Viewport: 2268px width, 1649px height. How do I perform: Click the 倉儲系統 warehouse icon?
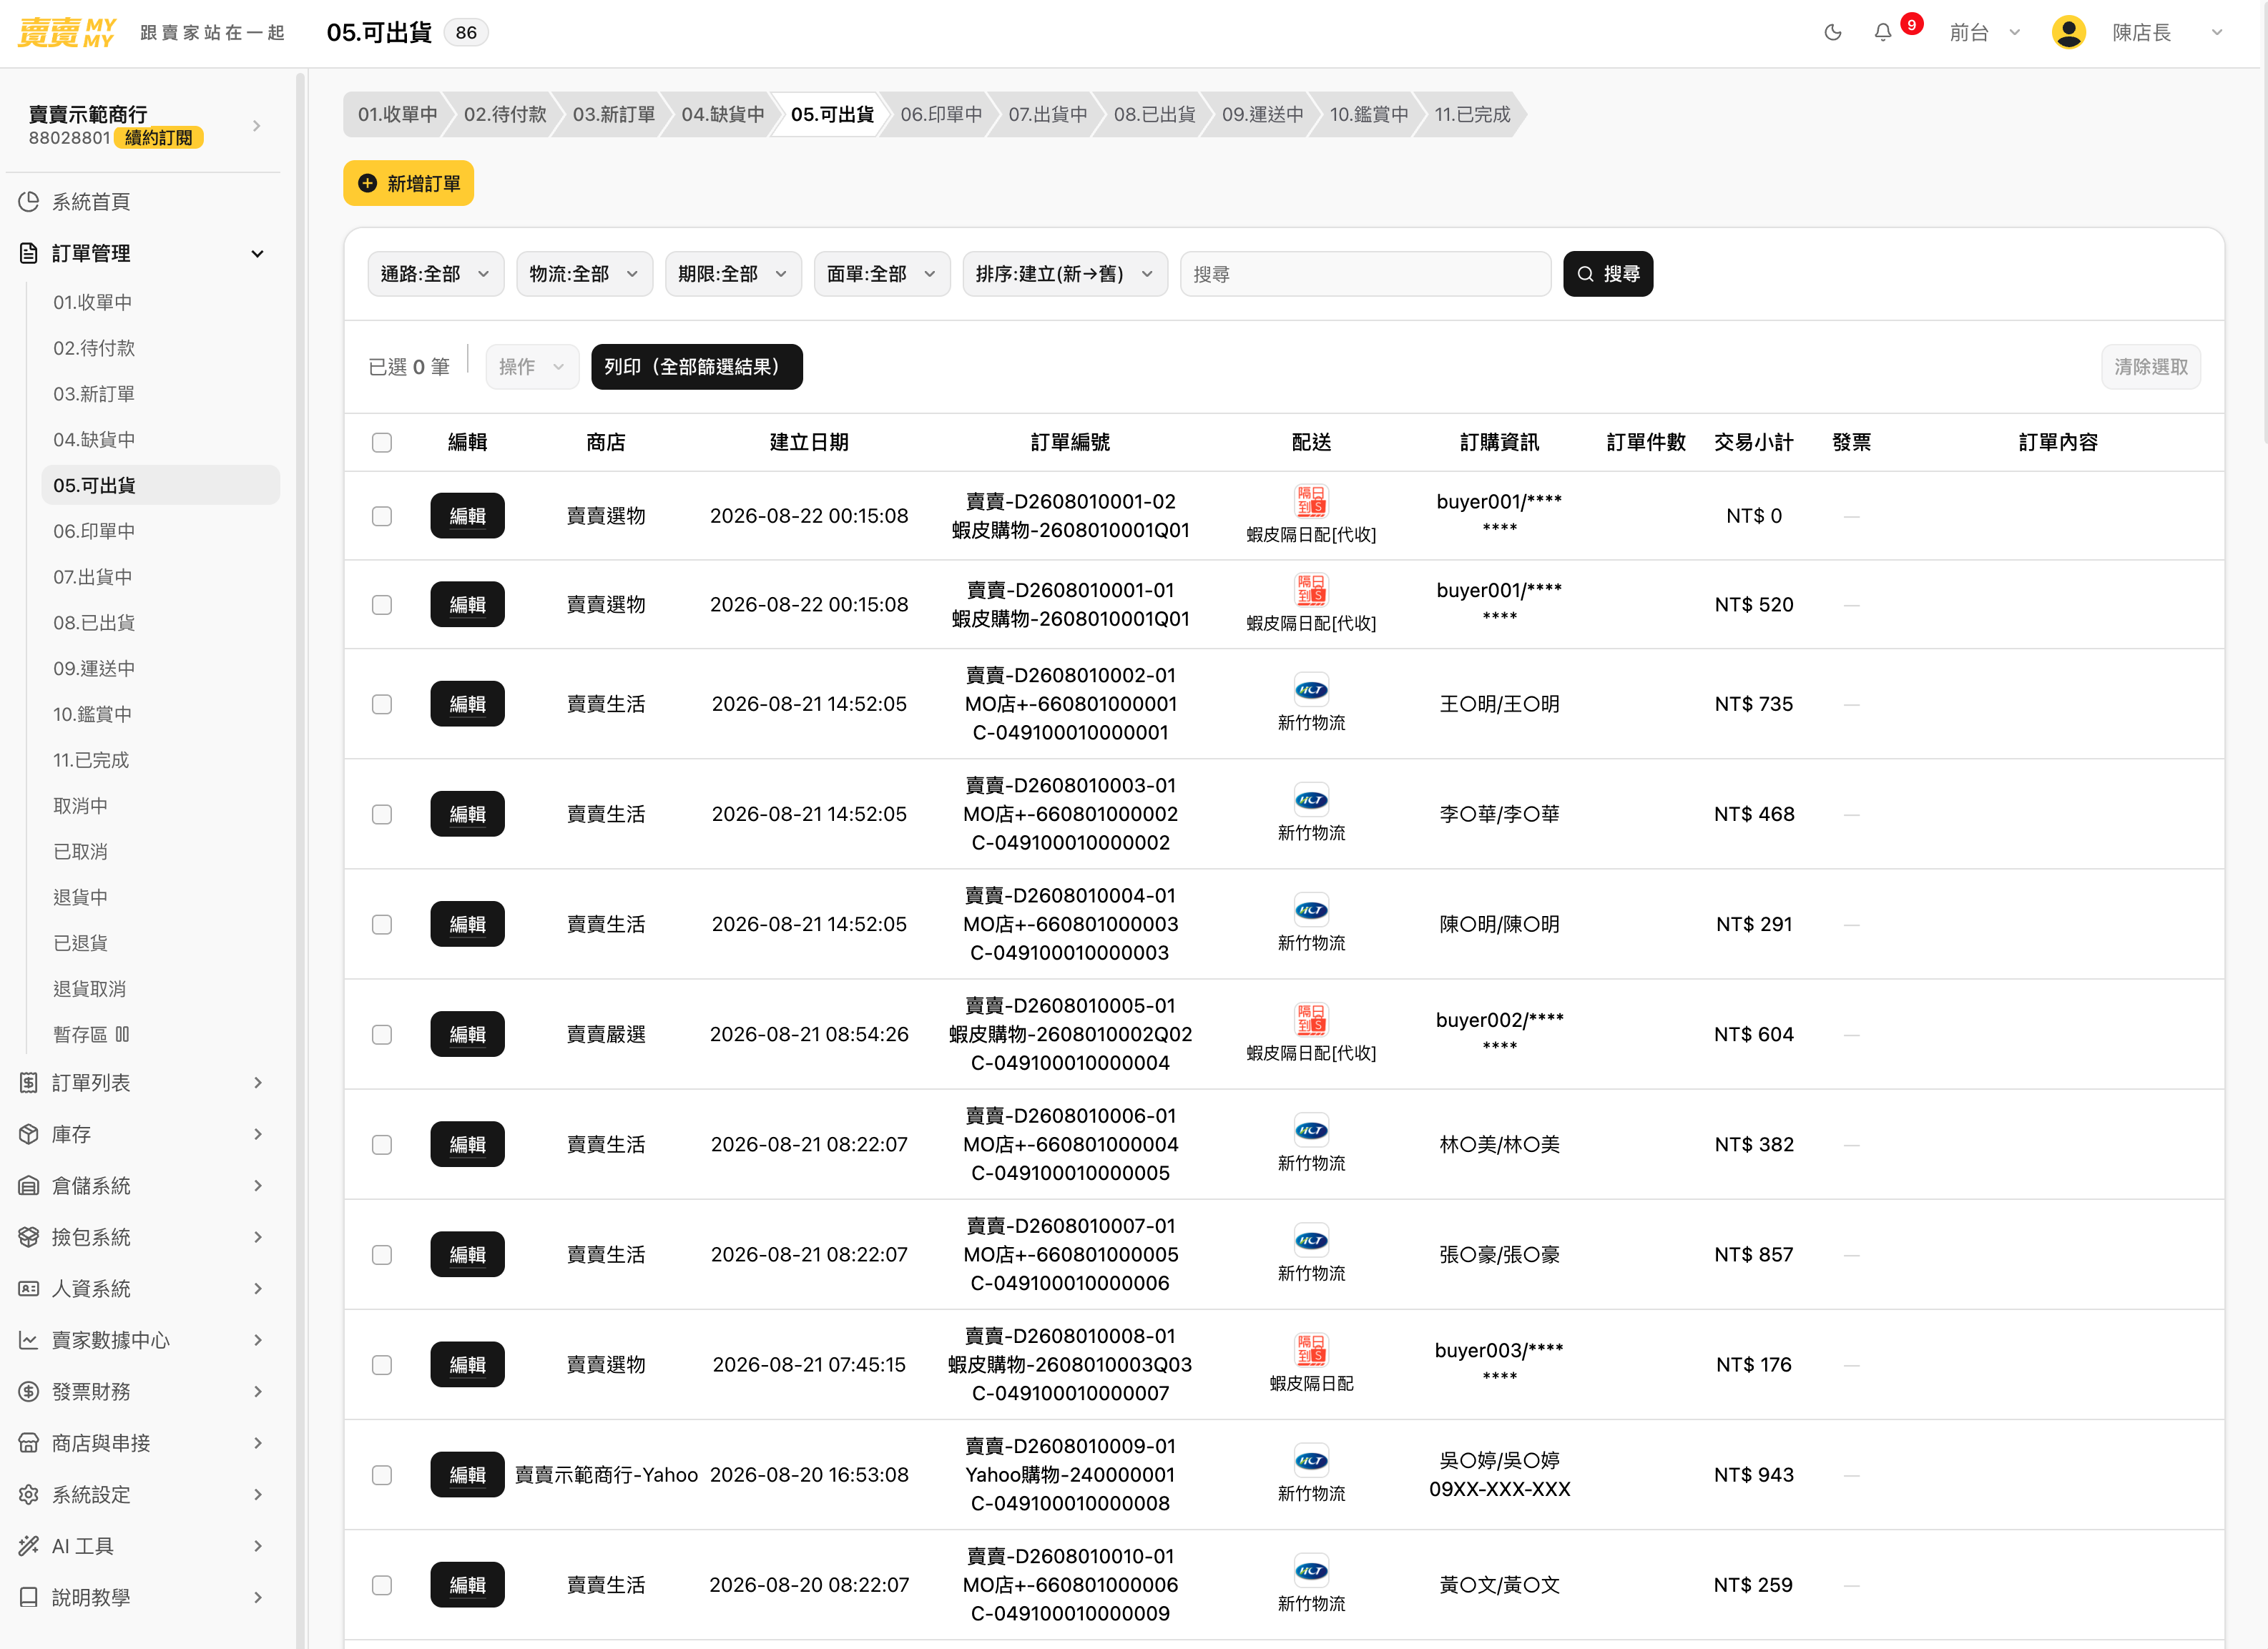(x=29, y=1186)
